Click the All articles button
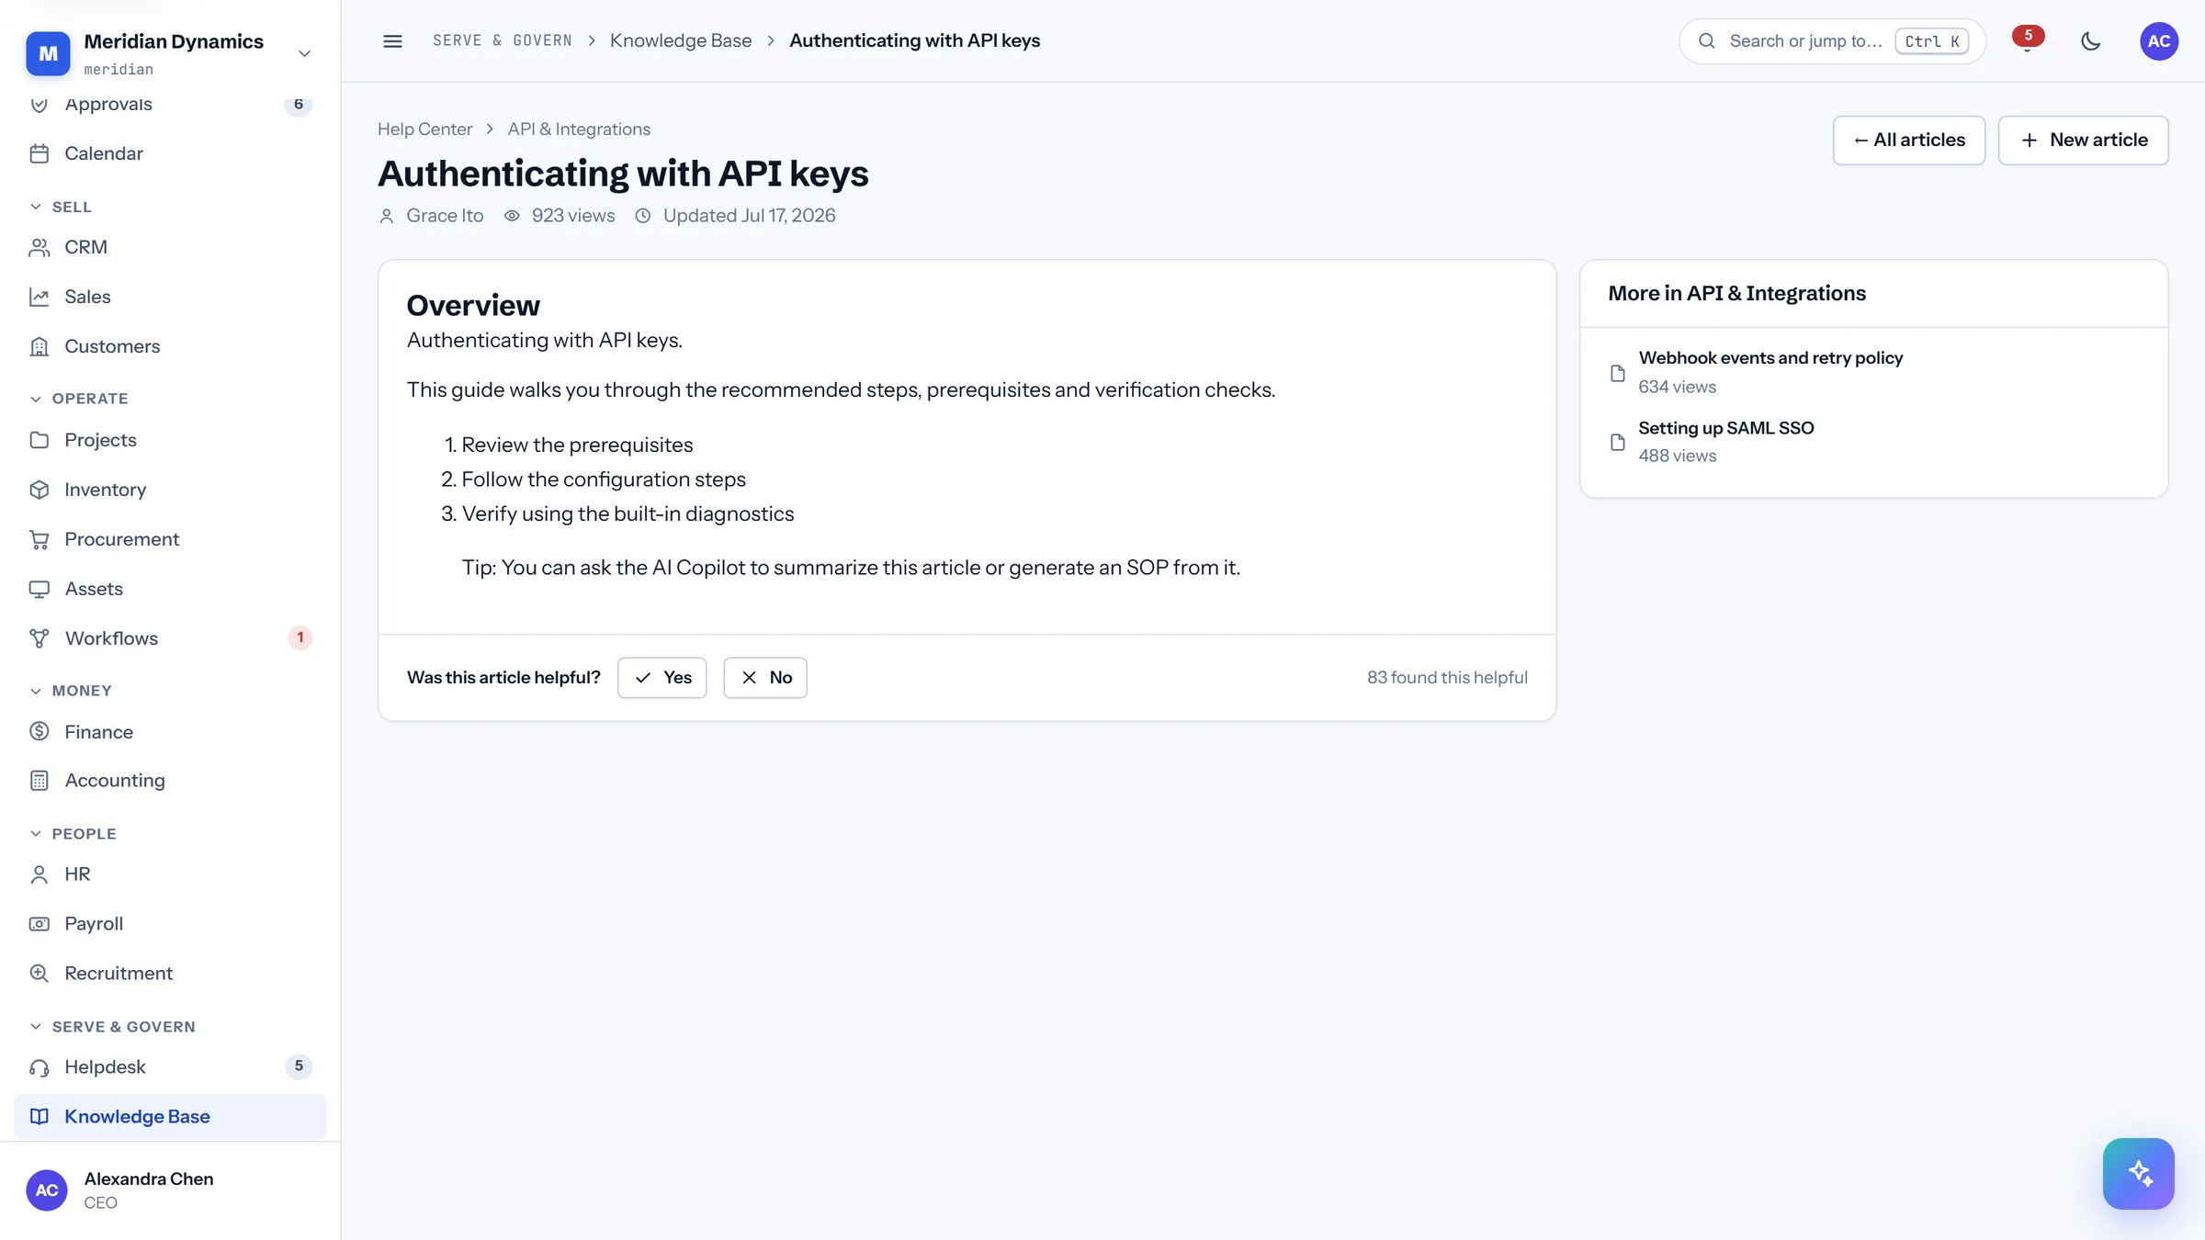The width and height of the screenshot is (2205, 1240). [1908, 141]
